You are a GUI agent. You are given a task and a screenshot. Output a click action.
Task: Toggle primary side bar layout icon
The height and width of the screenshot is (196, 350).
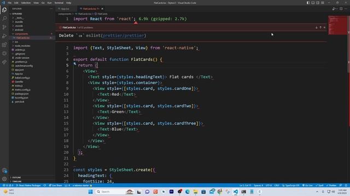point(308,3)
